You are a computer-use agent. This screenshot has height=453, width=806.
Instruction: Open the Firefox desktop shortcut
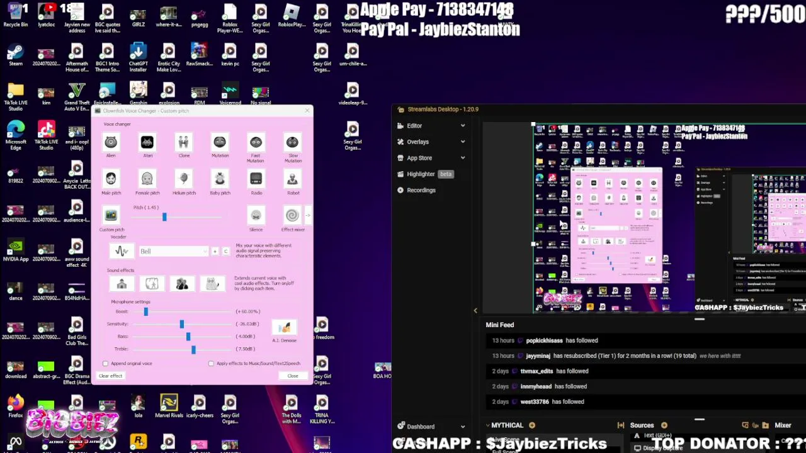click(x=16, y=406)
